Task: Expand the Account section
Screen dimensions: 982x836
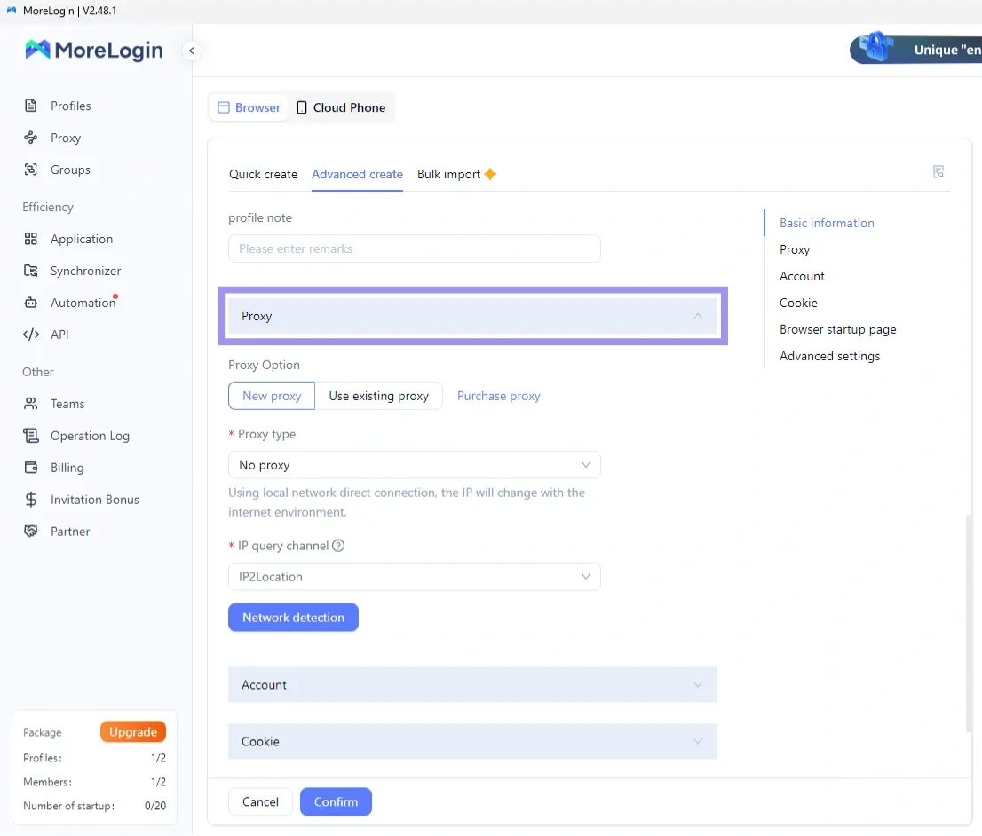Action: point(472,684)
